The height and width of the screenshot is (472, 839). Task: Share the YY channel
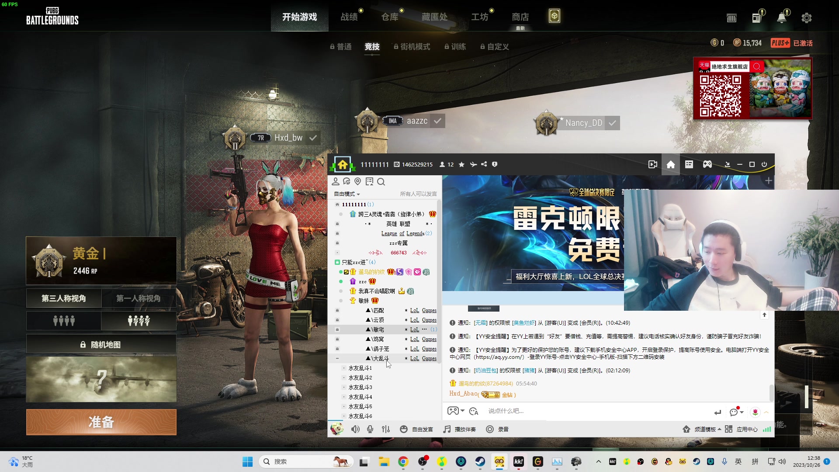click(484, 164)
